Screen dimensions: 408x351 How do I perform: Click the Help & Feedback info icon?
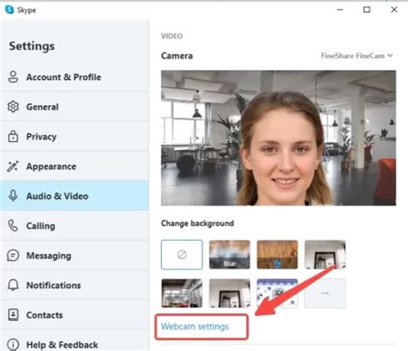tap(13, 344)
